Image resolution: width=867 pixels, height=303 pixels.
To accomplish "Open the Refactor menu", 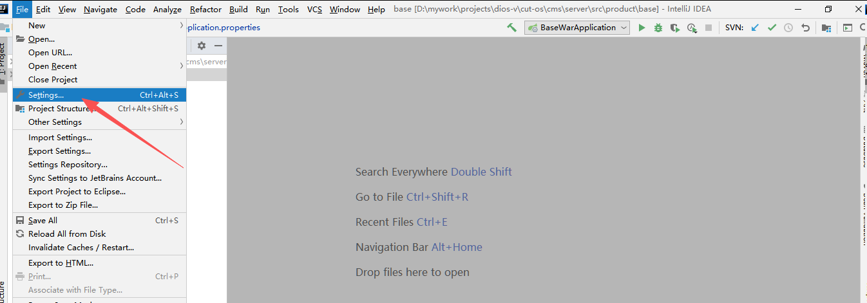I will pos(205,9).
